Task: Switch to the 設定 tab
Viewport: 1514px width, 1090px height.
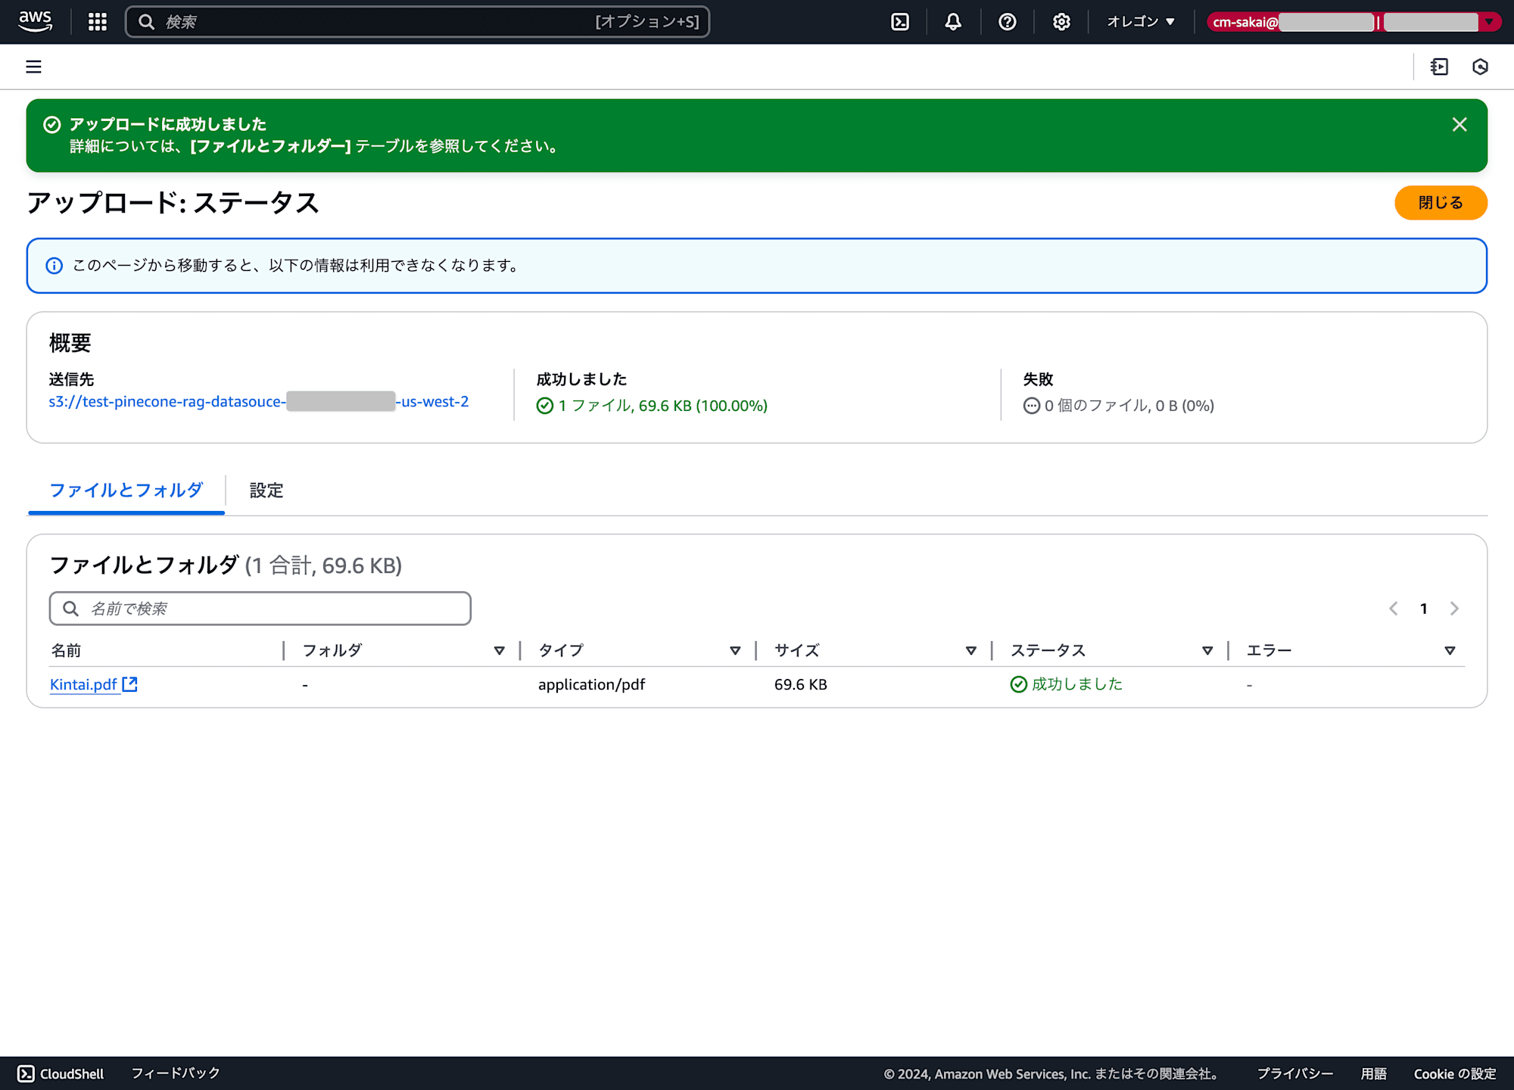Action: [x=266, y=490]
